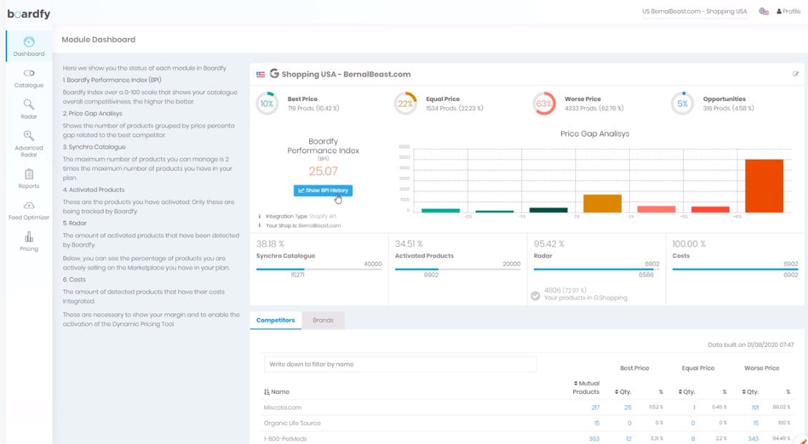
Task: Click the 63% Worse Price gauge
Action: pos(544,104)
